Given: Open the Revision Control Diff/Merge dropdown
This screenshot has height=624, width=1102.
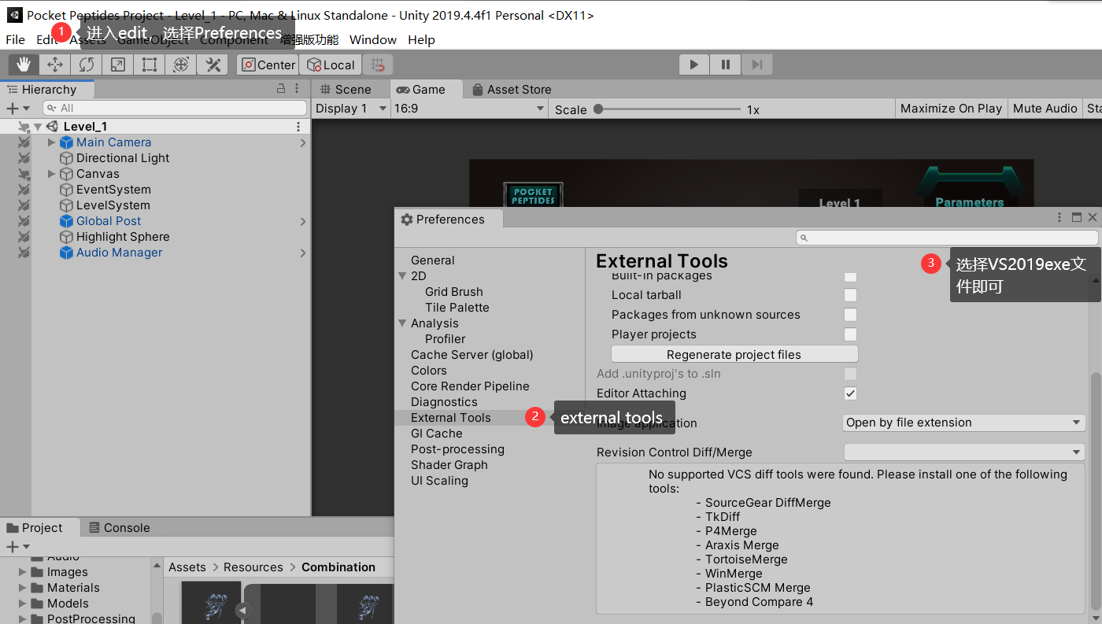Looking at the screenshot, I should pyautogui.click(x=964, y=452).
